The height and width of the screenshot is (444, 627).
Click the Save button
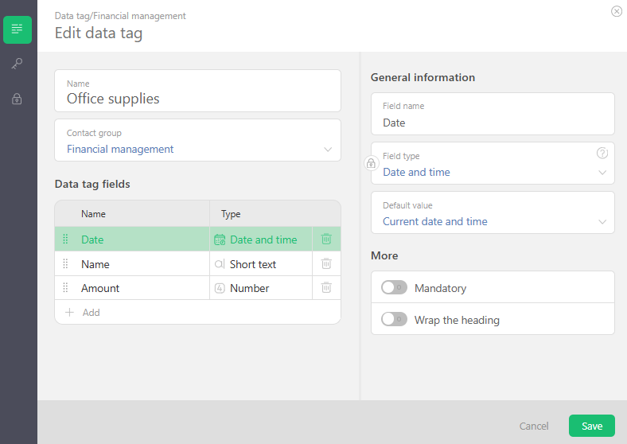(x=592, y=426)
